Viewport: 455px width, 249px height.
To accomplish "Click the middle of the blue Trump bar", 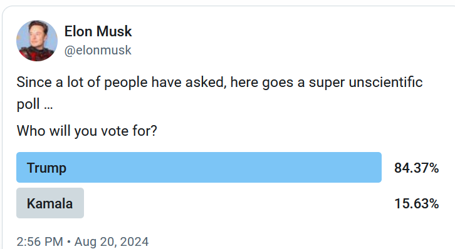I will tap(199, 167).
